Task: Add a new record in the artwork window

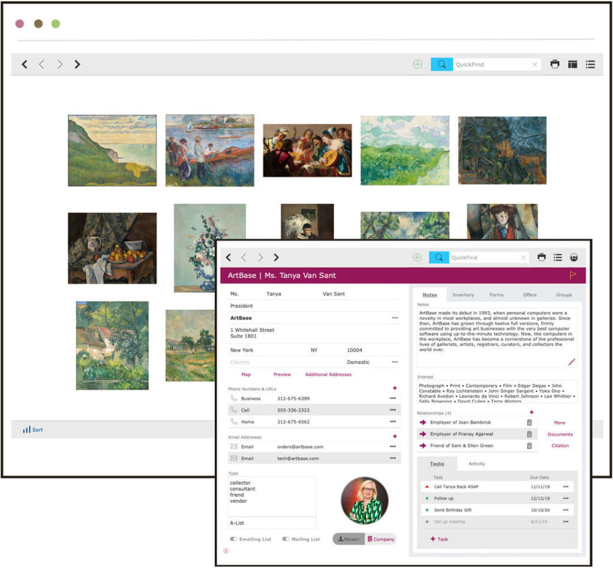Action: pyautogui.click(x=417, y=64)
